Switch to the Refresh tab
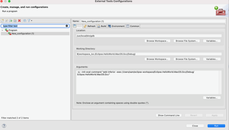This screenshot has width=229, height=130. pos(89,26)
